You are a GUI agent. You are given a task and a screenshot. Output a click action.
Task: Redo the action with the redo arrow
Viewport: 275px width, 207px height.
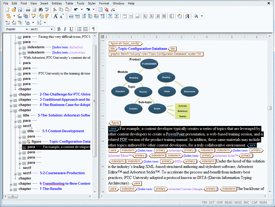(x=88, y=9)
